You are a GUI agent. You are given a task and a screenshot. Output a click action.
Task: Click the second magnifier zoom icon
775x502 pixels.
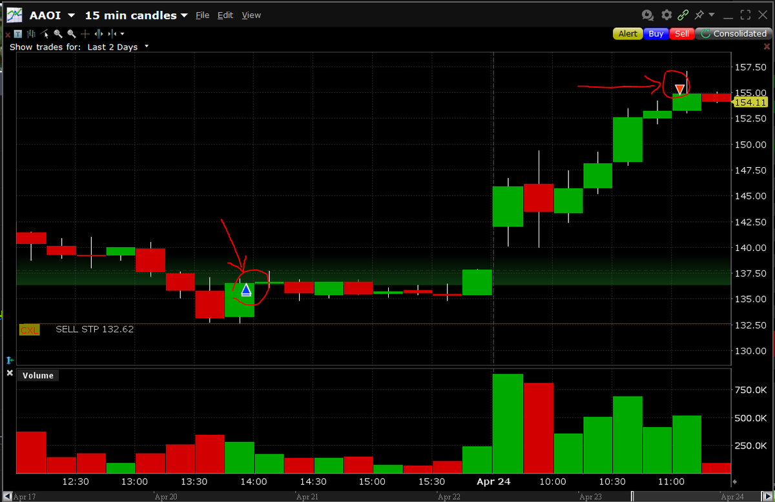click(x=71, y=34)
